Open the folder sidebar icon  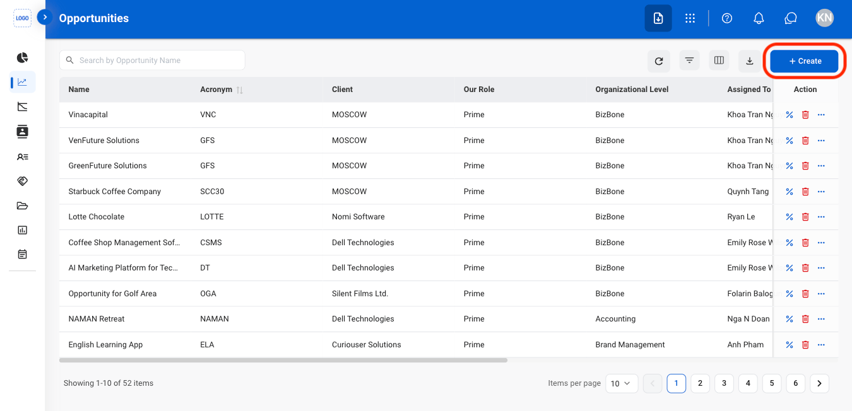tap(23, 205)
